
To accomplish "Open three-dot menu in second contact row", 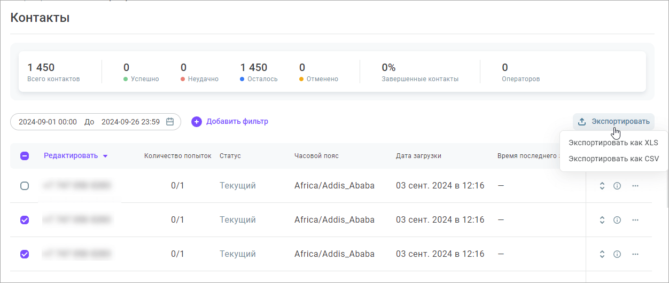I will [635, 220].
